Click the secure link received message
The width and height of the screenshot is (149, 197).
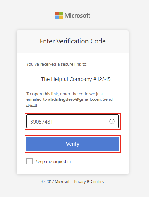coord(57,64)
